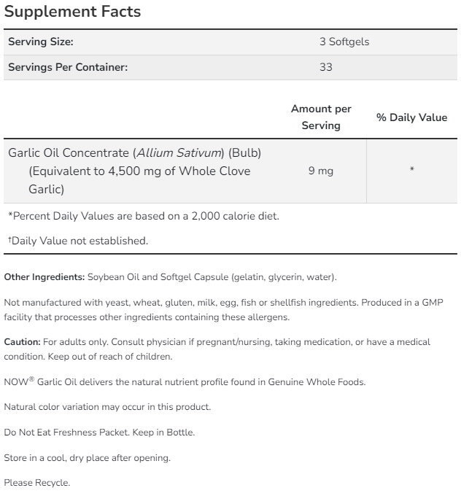Click the Other Ingredients label

[44, 277]
